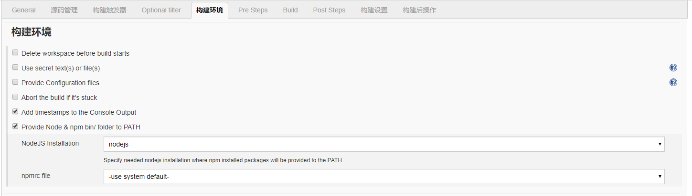Switch to the General tab
The width and height of the screenshot is (692, 196).
coord(24,10)
